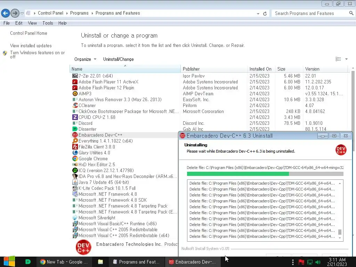The image size is (356, 267).
Task: Switch to Embarcadero Dev-C++ taskbar item
Action: [x=192, y=262]
